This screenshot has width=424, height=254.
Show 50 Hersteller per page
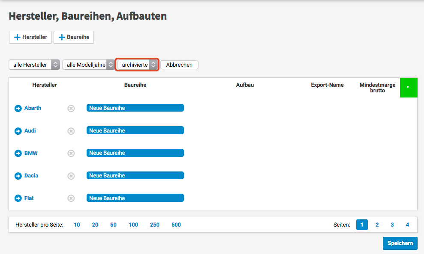pyautogui.click(x=113, y=224)
